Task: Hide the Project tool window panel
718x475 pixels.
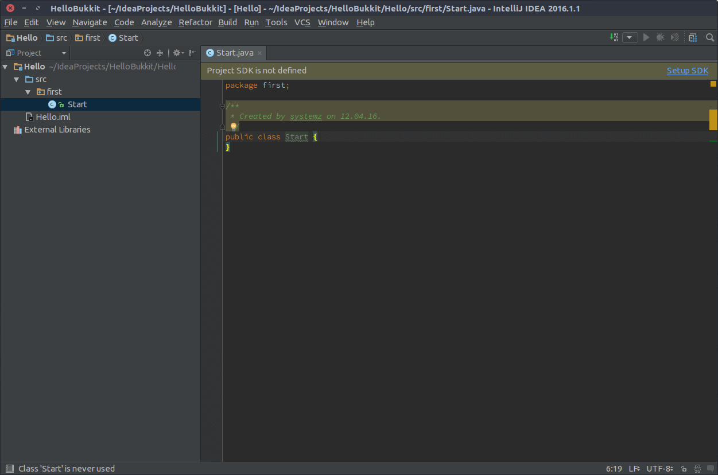Action: click(x=193, y=53)
